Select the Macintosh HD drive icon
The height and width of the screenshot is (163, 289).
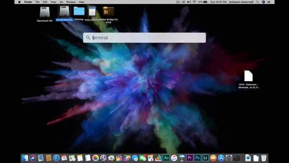click(x=45, y=12)
